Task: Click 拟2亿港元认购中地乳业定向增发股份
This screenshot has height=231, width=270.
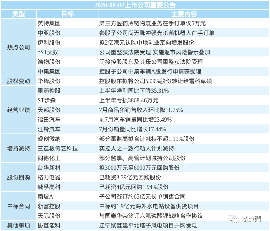Action: (147, 43)
